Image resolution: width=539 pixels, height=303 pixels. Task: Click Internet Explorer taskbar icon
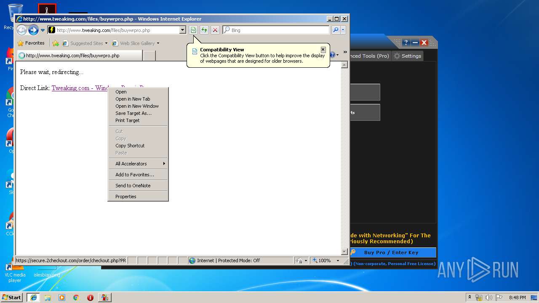point(34,297)
